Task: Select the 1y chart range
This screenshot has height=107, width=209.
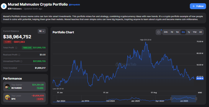Action: tap(189, 32)
